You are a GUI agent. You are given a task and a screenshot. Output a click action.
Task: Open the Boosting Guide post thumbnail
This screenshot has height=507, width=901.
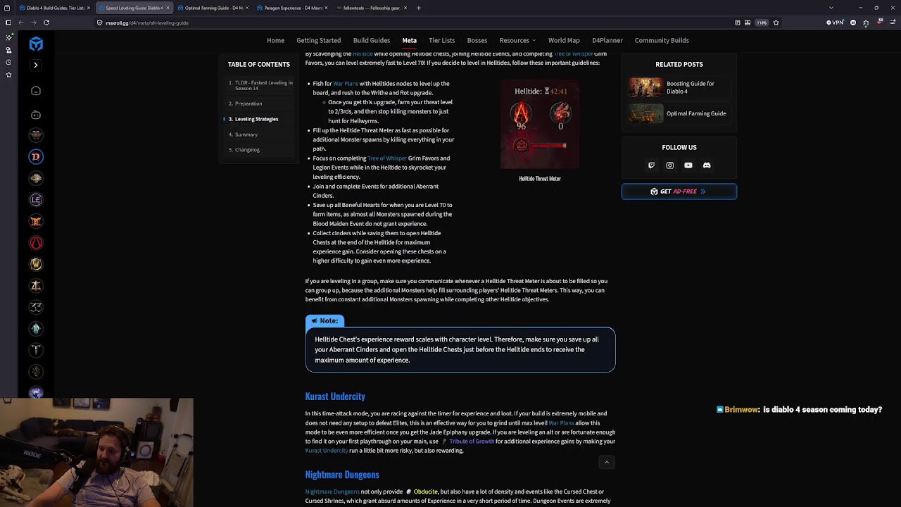coord(645,87)
